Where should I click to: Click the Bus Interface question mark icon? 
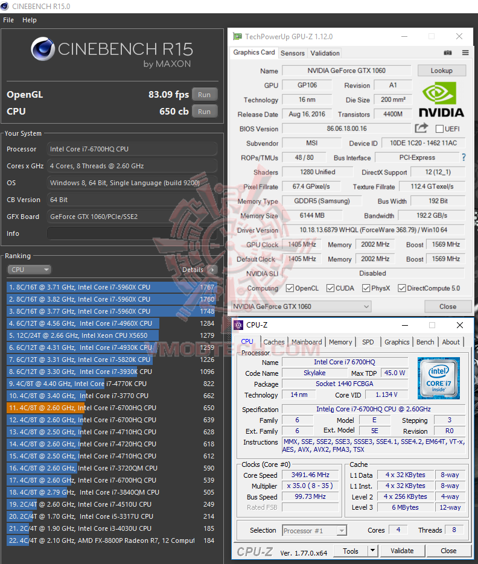(464, 157)
